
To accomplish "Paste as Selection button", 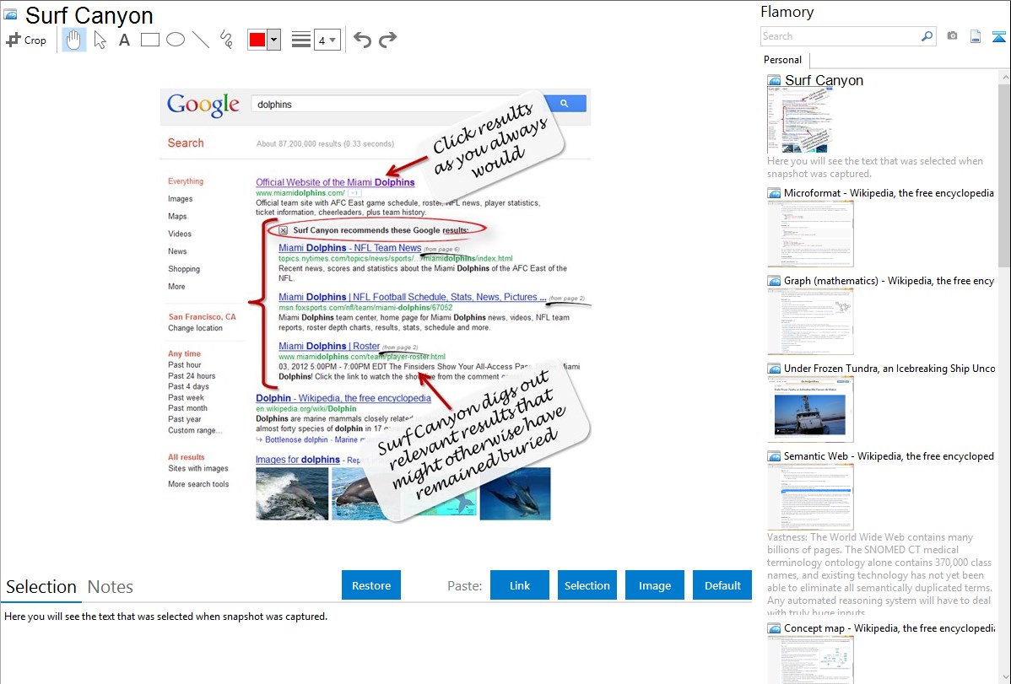I will point(587,585).
